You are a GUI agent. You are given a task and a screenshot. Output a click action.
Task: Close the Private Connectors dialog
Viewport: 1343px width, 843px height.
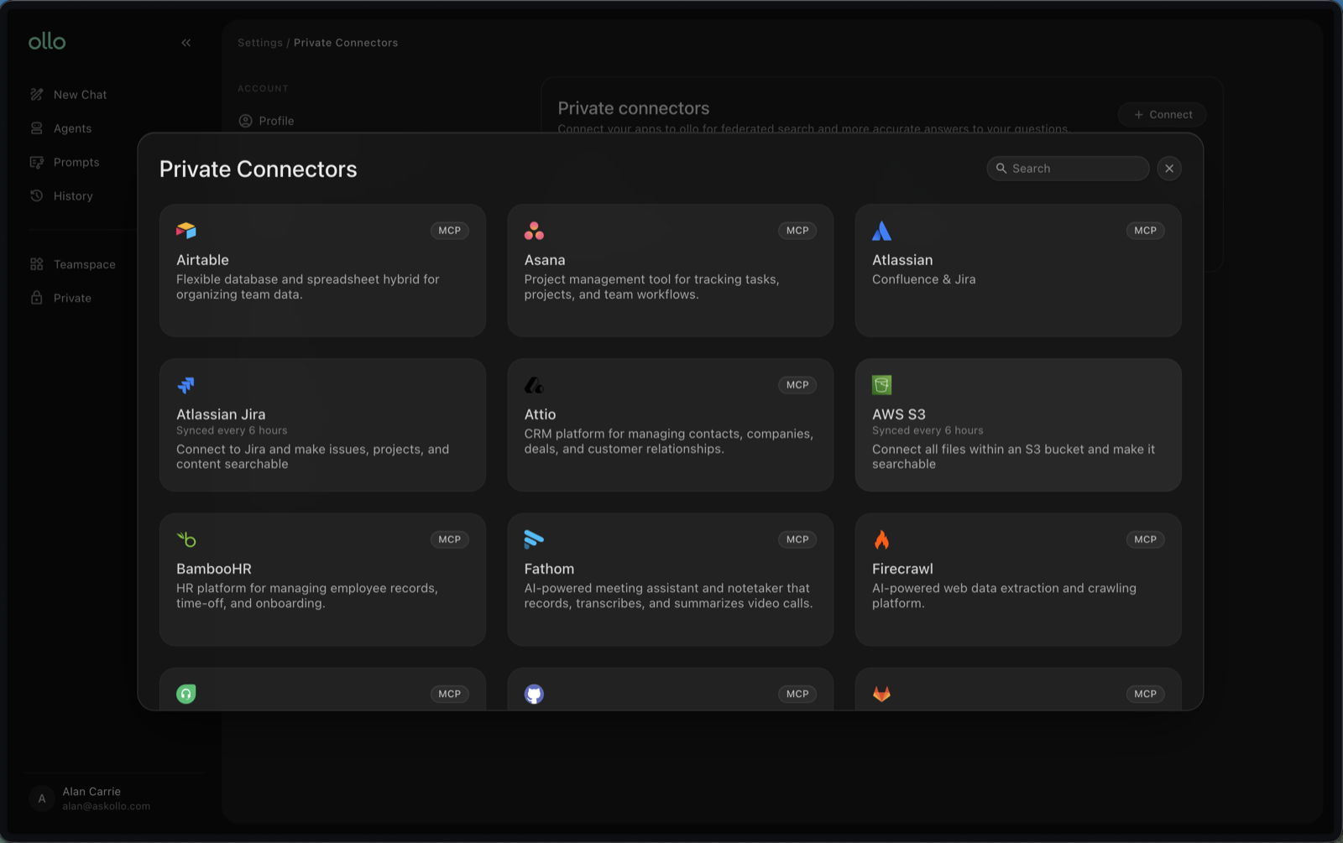click(x=1169, y=169)
